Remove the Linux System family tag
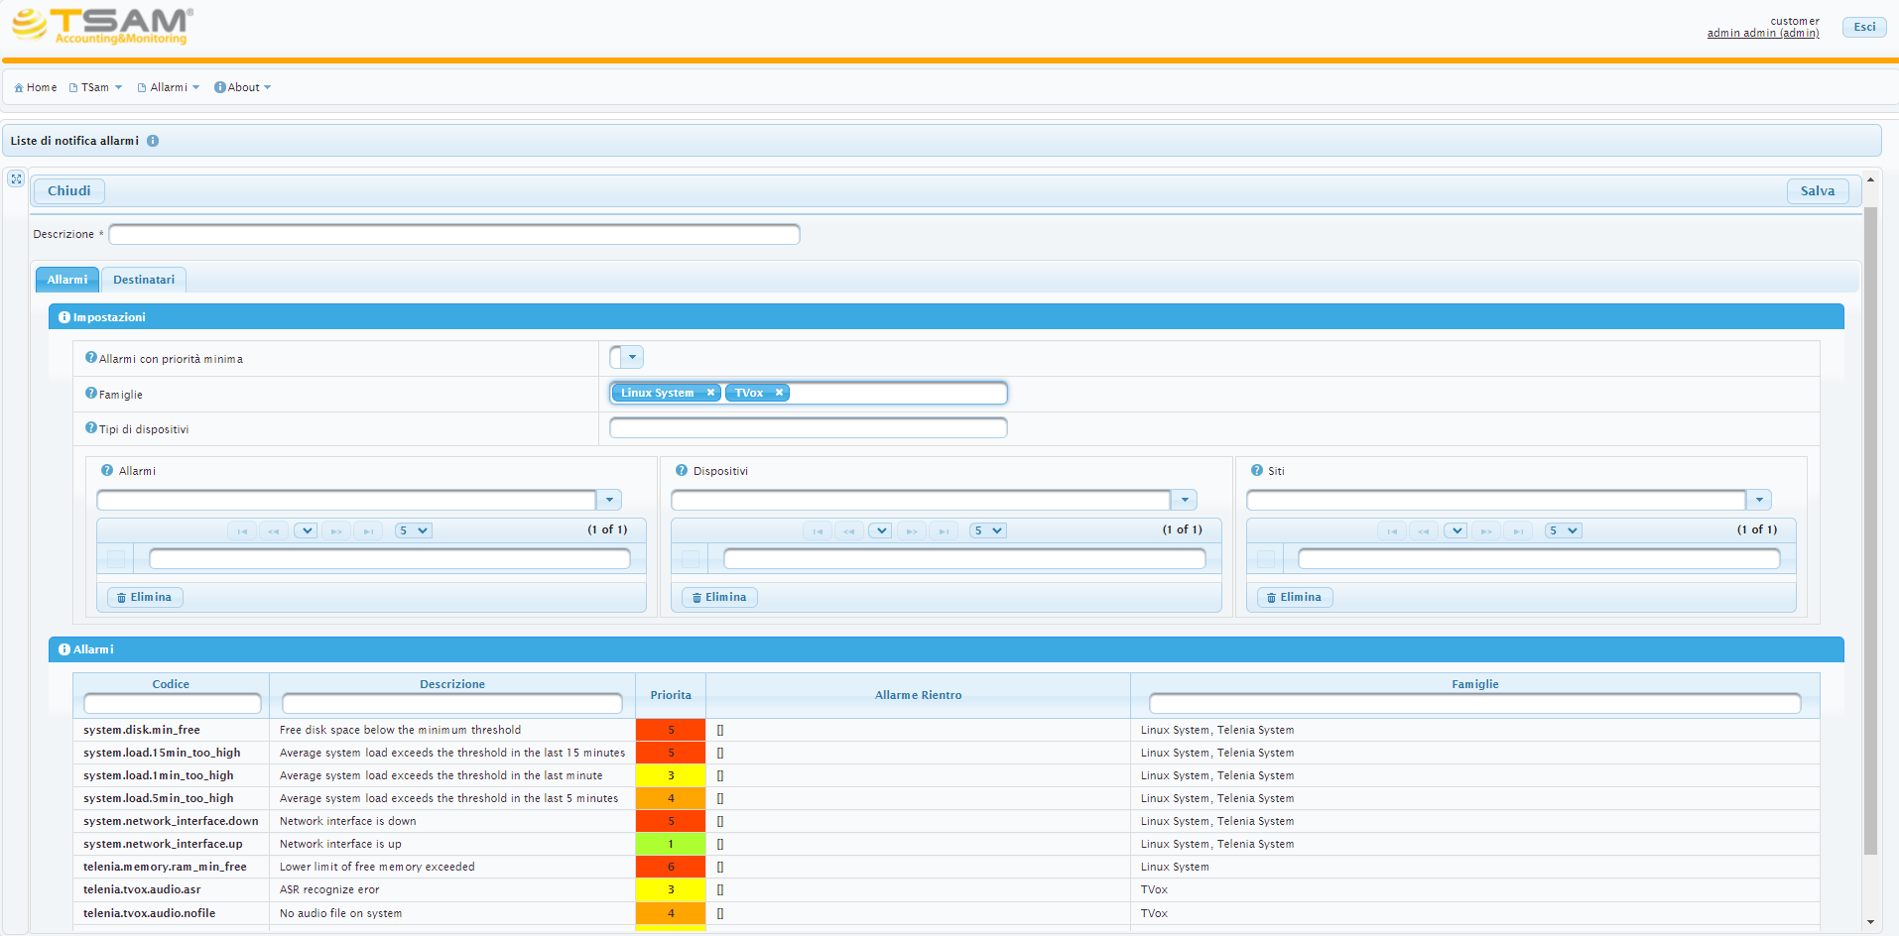Screen dimensions: 1899x936 tap(710, 393)
